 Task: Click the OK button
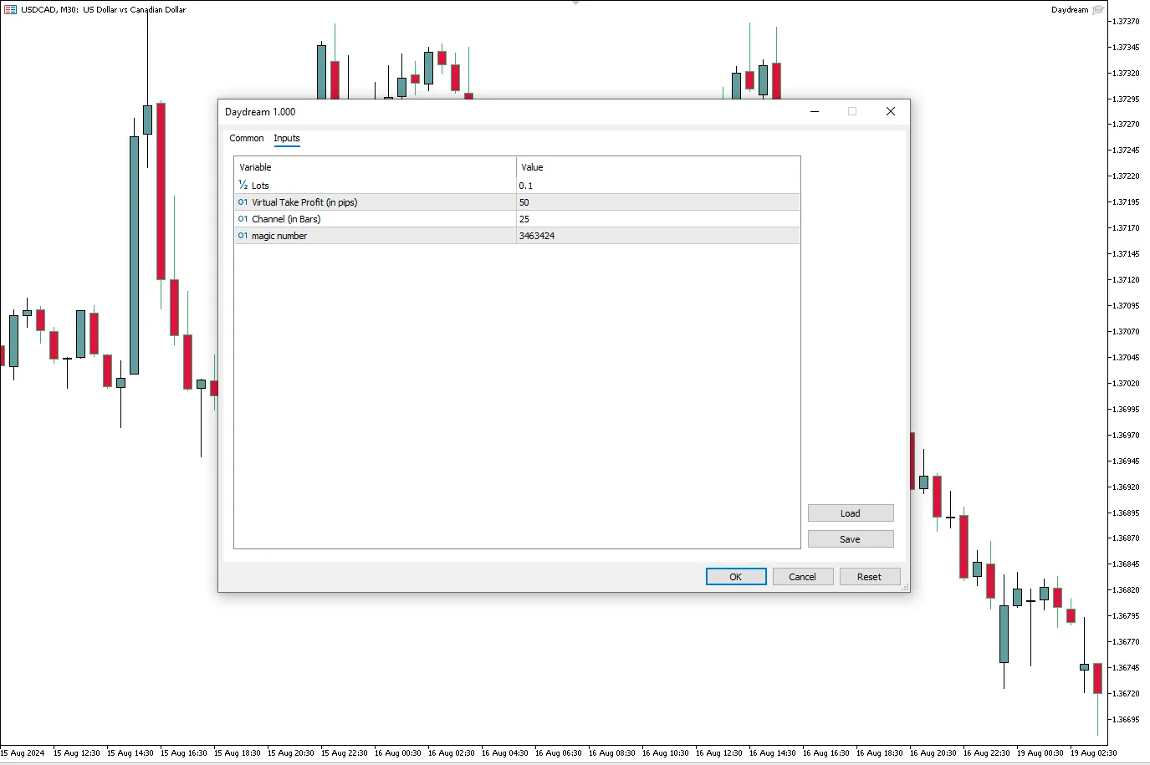tap(736, 577)
